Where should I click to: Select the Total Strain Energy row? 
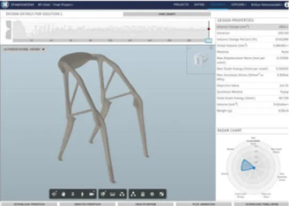point(253,98)
